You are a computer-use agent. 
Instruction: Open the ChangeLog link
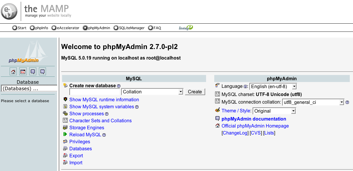coord(235,133)
